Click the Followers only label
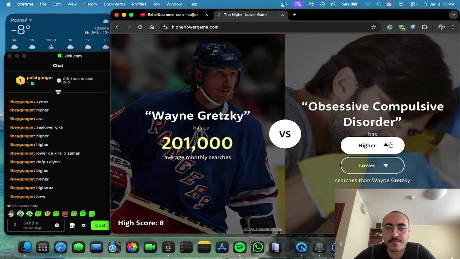Screen dimensions: 460x259 (x=25, y=206)
